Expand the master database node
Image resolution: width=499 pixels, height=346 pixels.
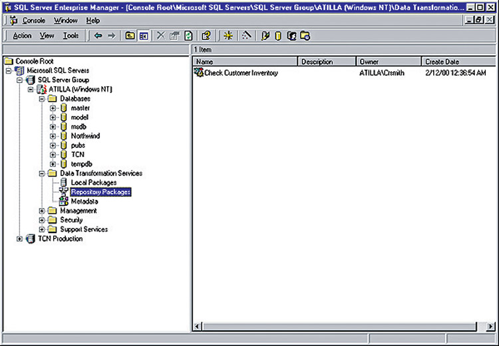[x=53, y=108]
